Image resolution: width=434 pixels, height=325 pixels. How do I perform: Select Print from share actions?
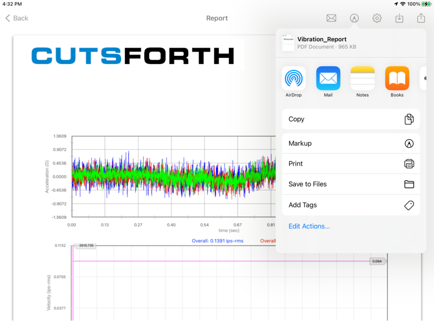coord(350,164)
